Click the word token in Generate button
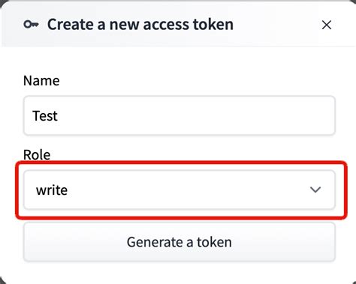356x284 pixels. (x=214, y=242)
